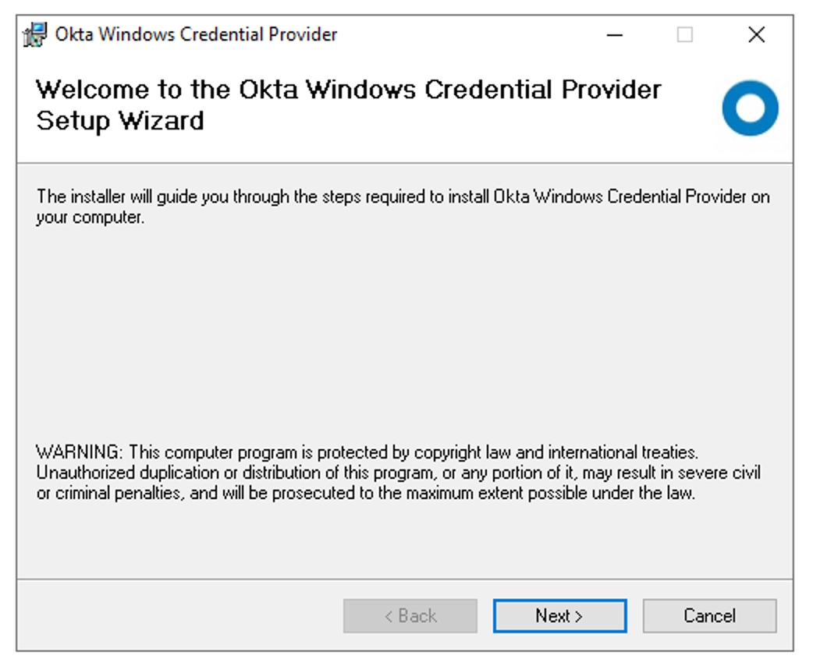Click the Setup Wizard heading text
813x666 pixels.
tap(120, 122)
